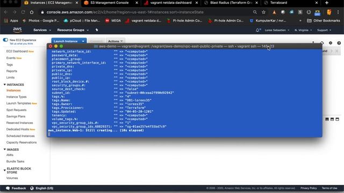Open the Launch Instance dropdown arrow
Viewport: 344px width, 193px height.
pyautogui.click(x=83, y=41)
